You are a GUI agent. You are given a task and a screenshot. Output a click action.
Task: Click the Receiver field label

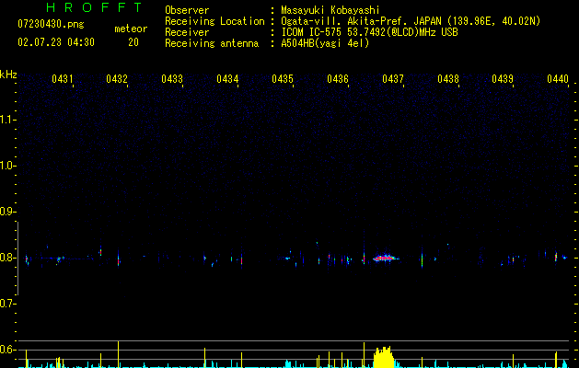click(187, 32)
